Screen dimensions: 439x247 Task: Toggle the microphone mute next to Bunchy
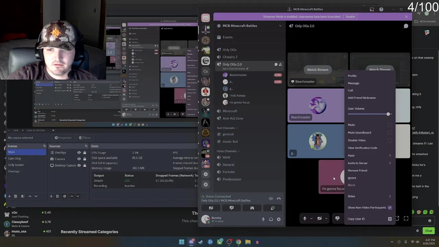point(263,219)
